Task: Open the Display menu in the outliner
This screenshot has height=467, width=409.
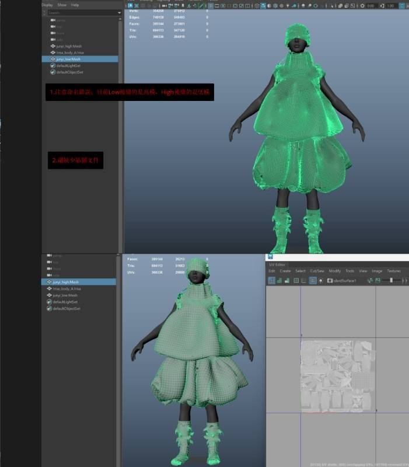Action: pos(47,5)
